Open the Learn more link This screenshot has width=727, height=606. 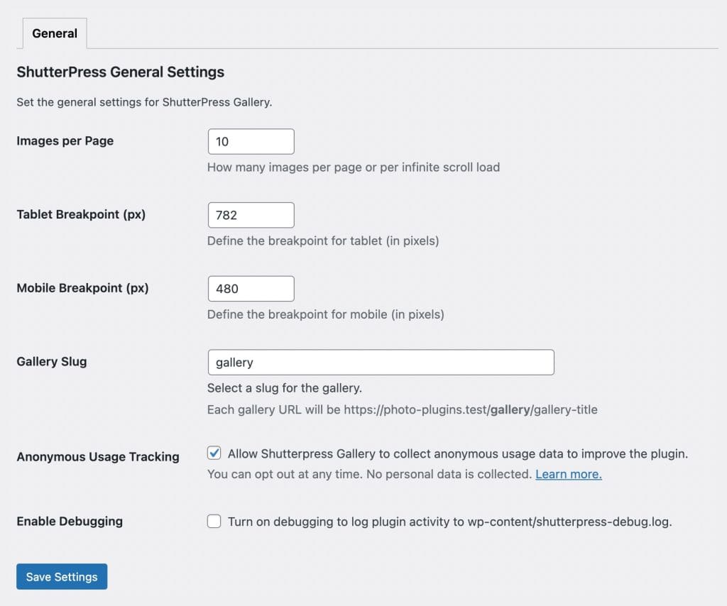coord(568,474)
